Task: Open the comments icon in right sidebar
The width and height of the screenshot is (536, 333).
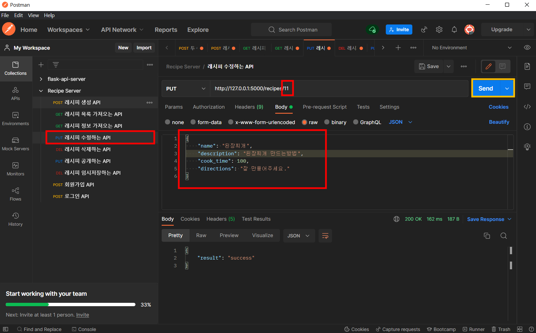Action: point(527,87)
